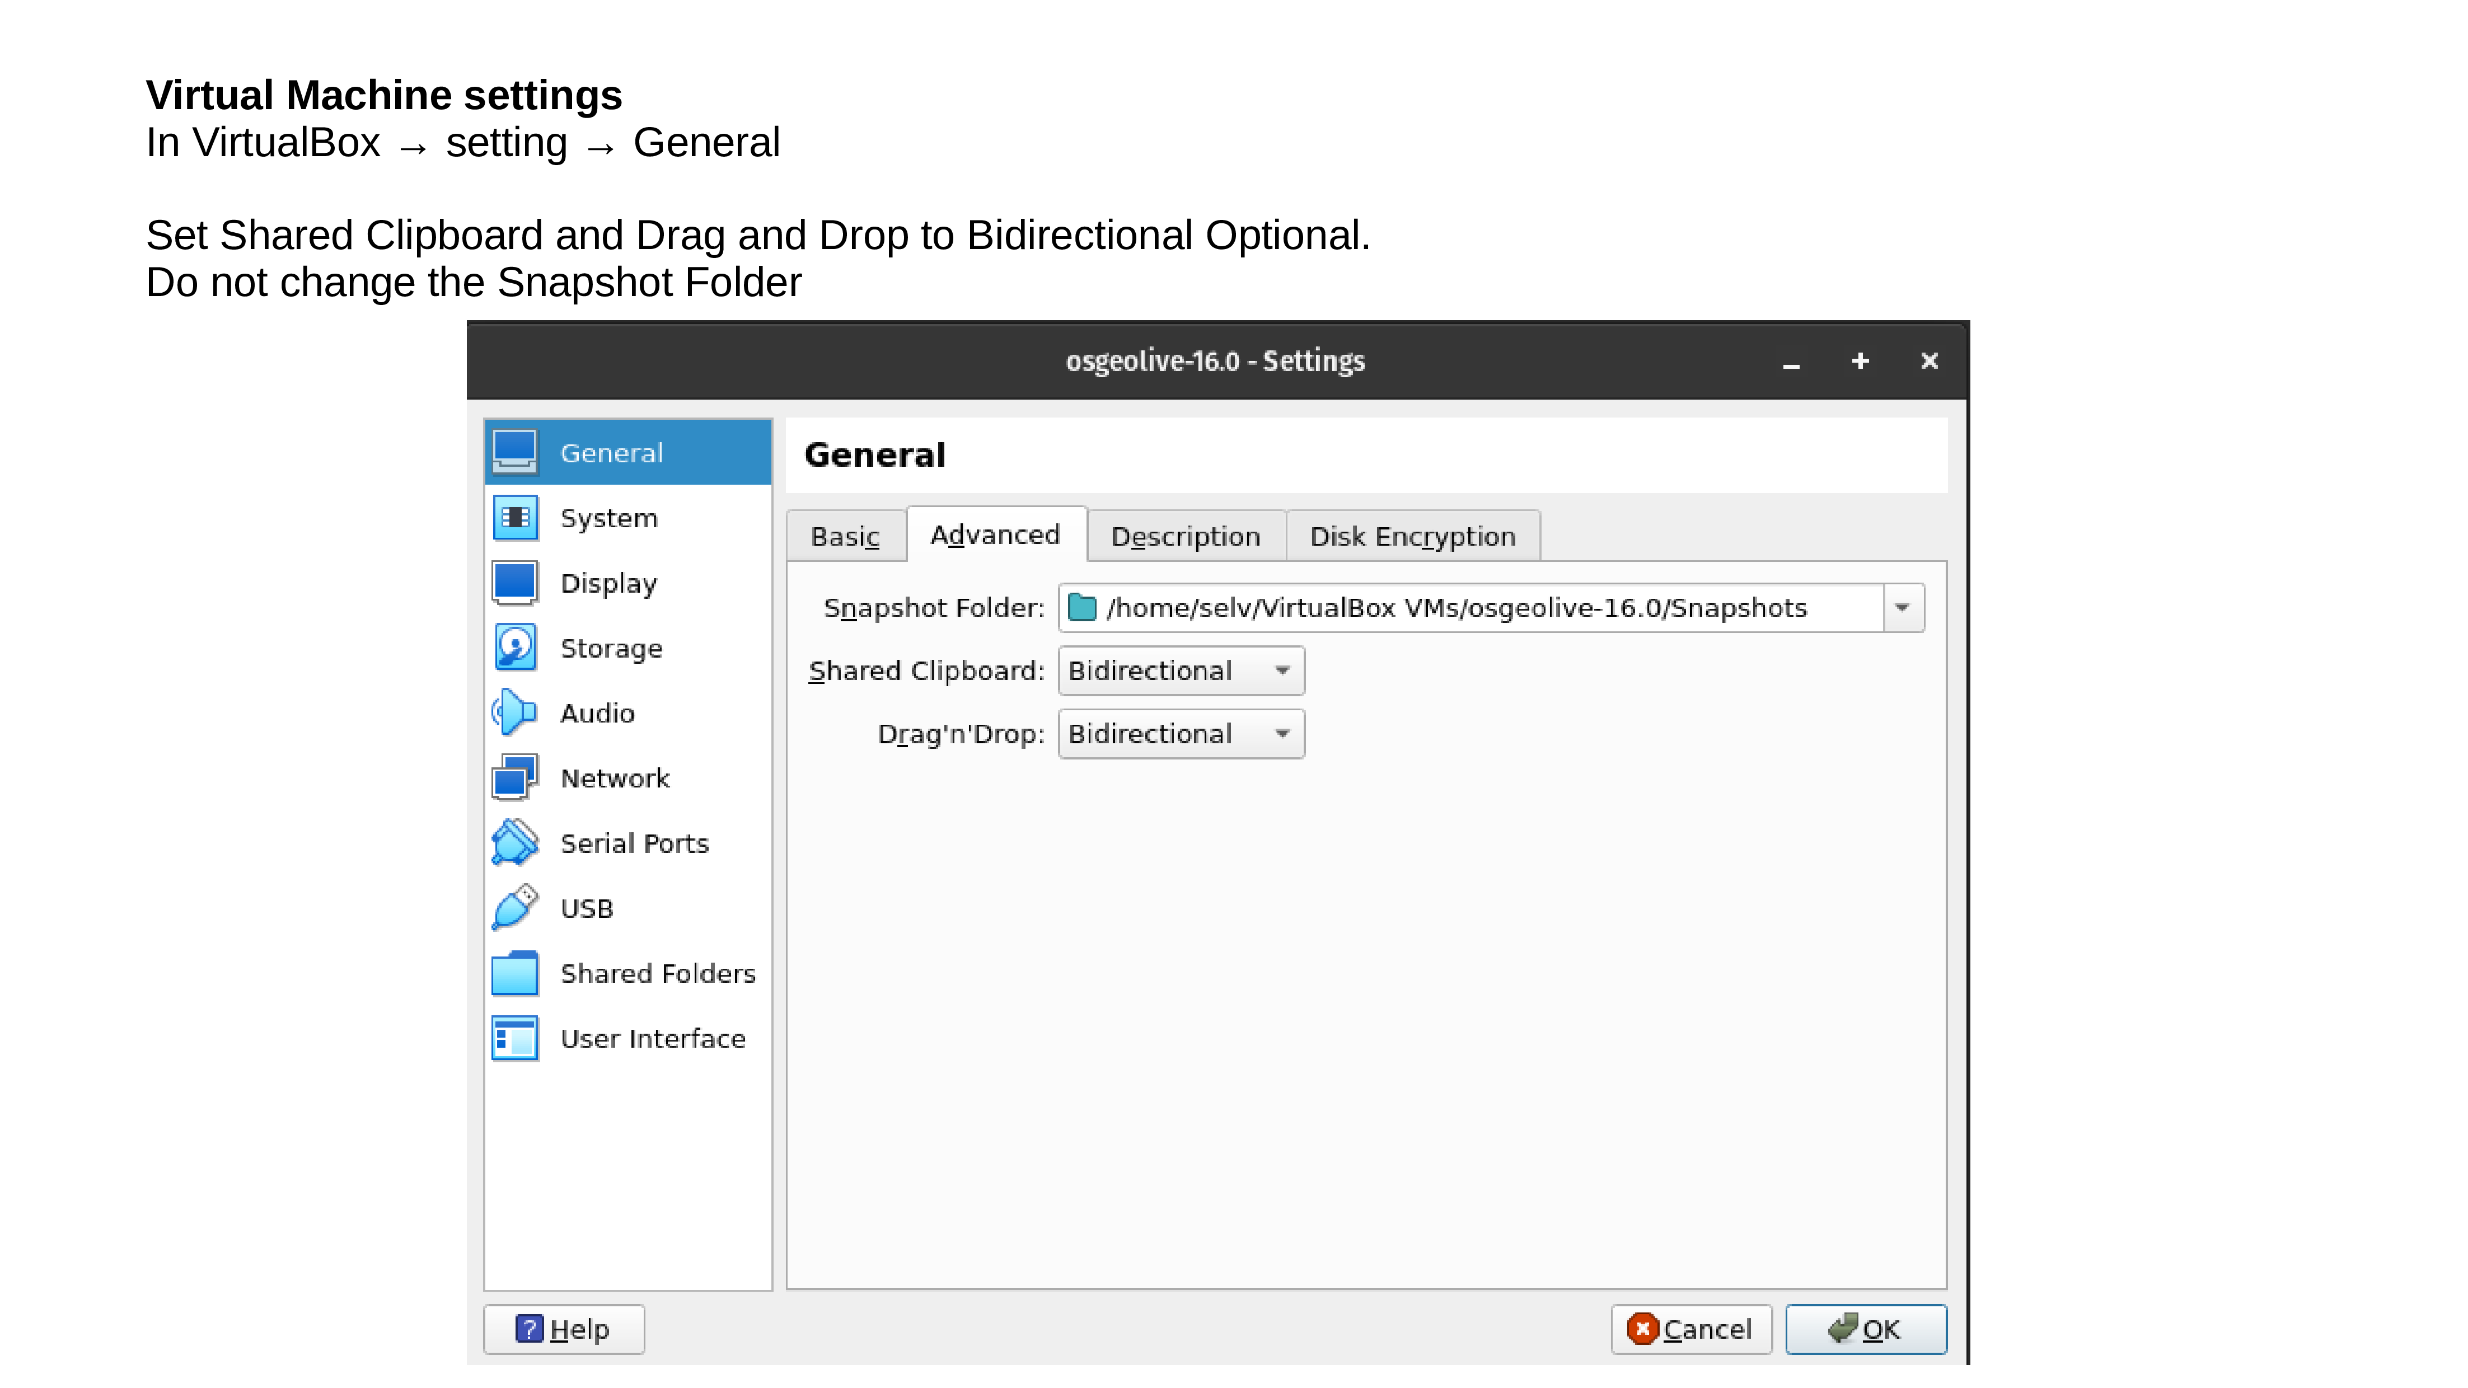
Task: Open the Network monitors icon
Action: pyautogui.click(x=514, y=778)
